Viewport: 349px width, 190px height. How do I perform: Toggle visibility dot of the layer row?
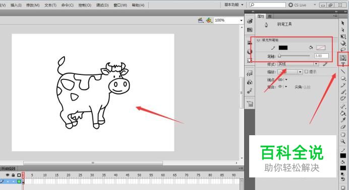tap(8, 181)
